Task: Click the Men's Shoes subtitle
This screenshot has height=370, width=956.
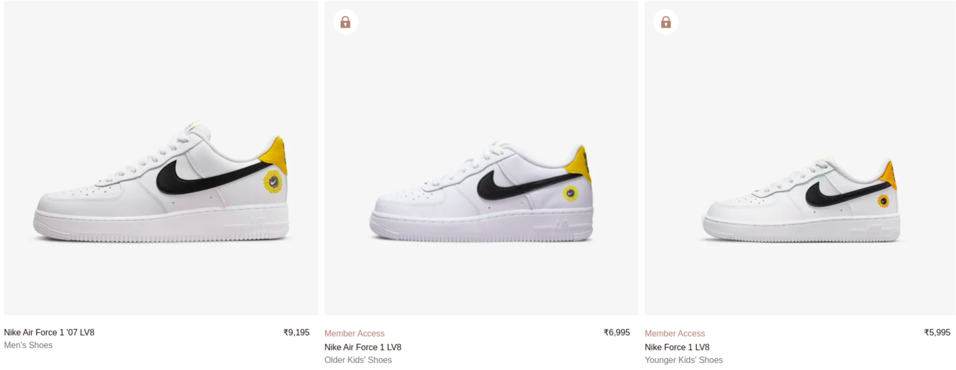Action: 29,345
